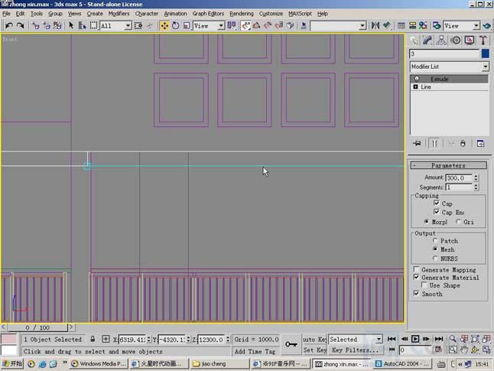This screenshot has height=371, width=494.
Task: Open the Rendering menu
Action: tap(242, 14)
